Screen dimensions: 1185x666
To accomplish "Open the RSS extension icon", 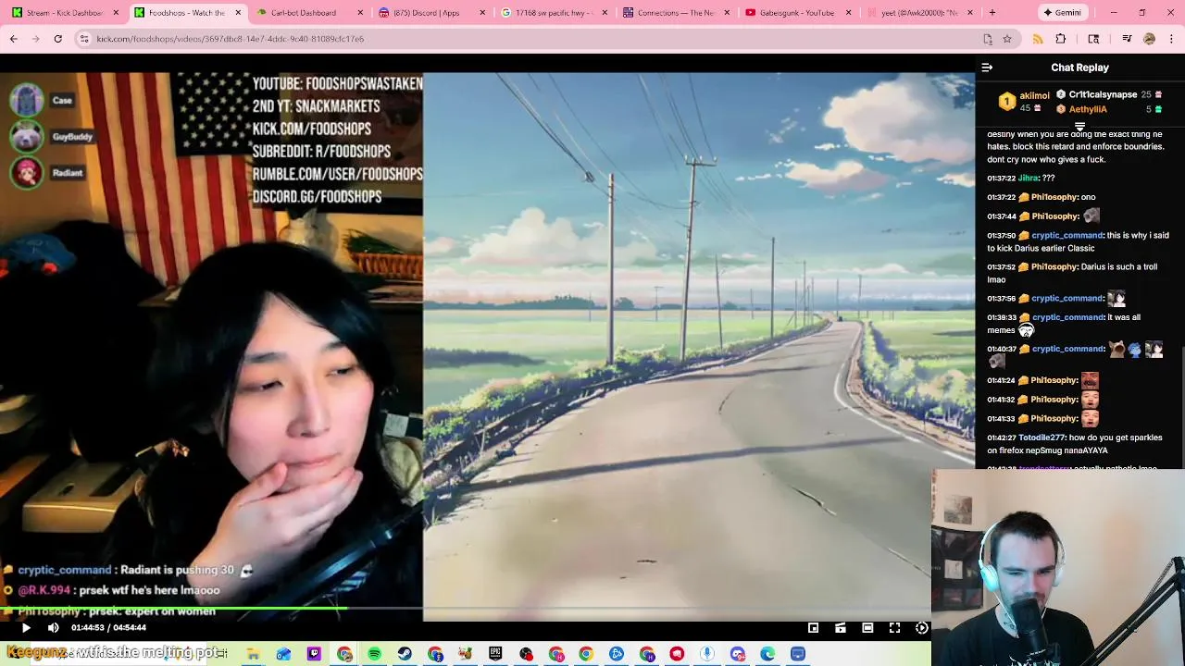I will tap(1038, 39).
